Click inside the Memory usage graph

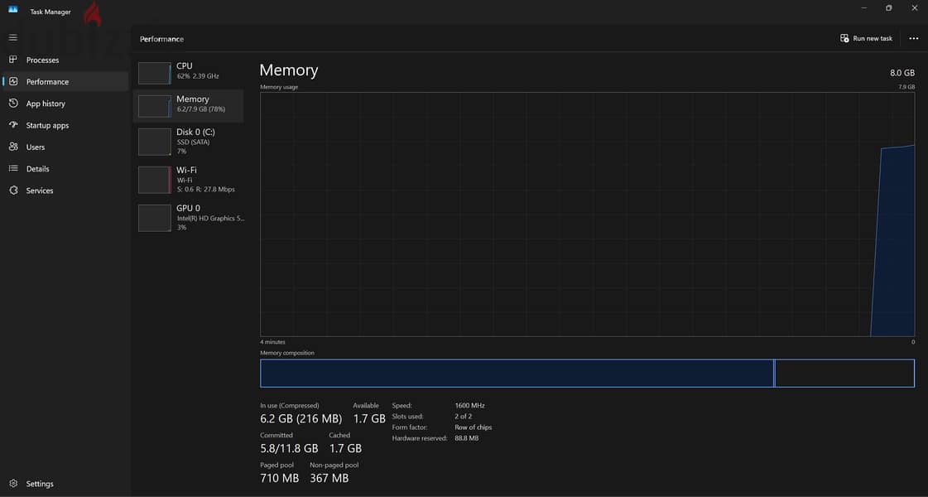587,215
